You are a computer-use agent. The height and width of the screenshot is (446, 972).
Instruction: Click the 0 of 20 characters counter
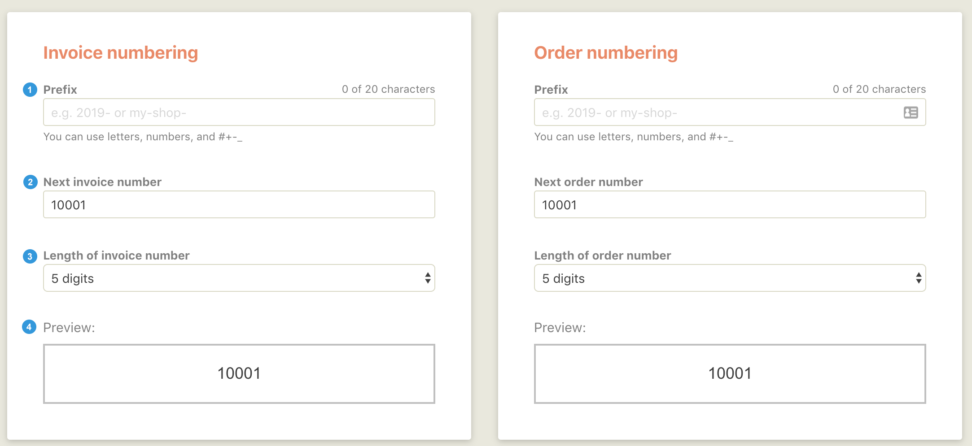388,89
